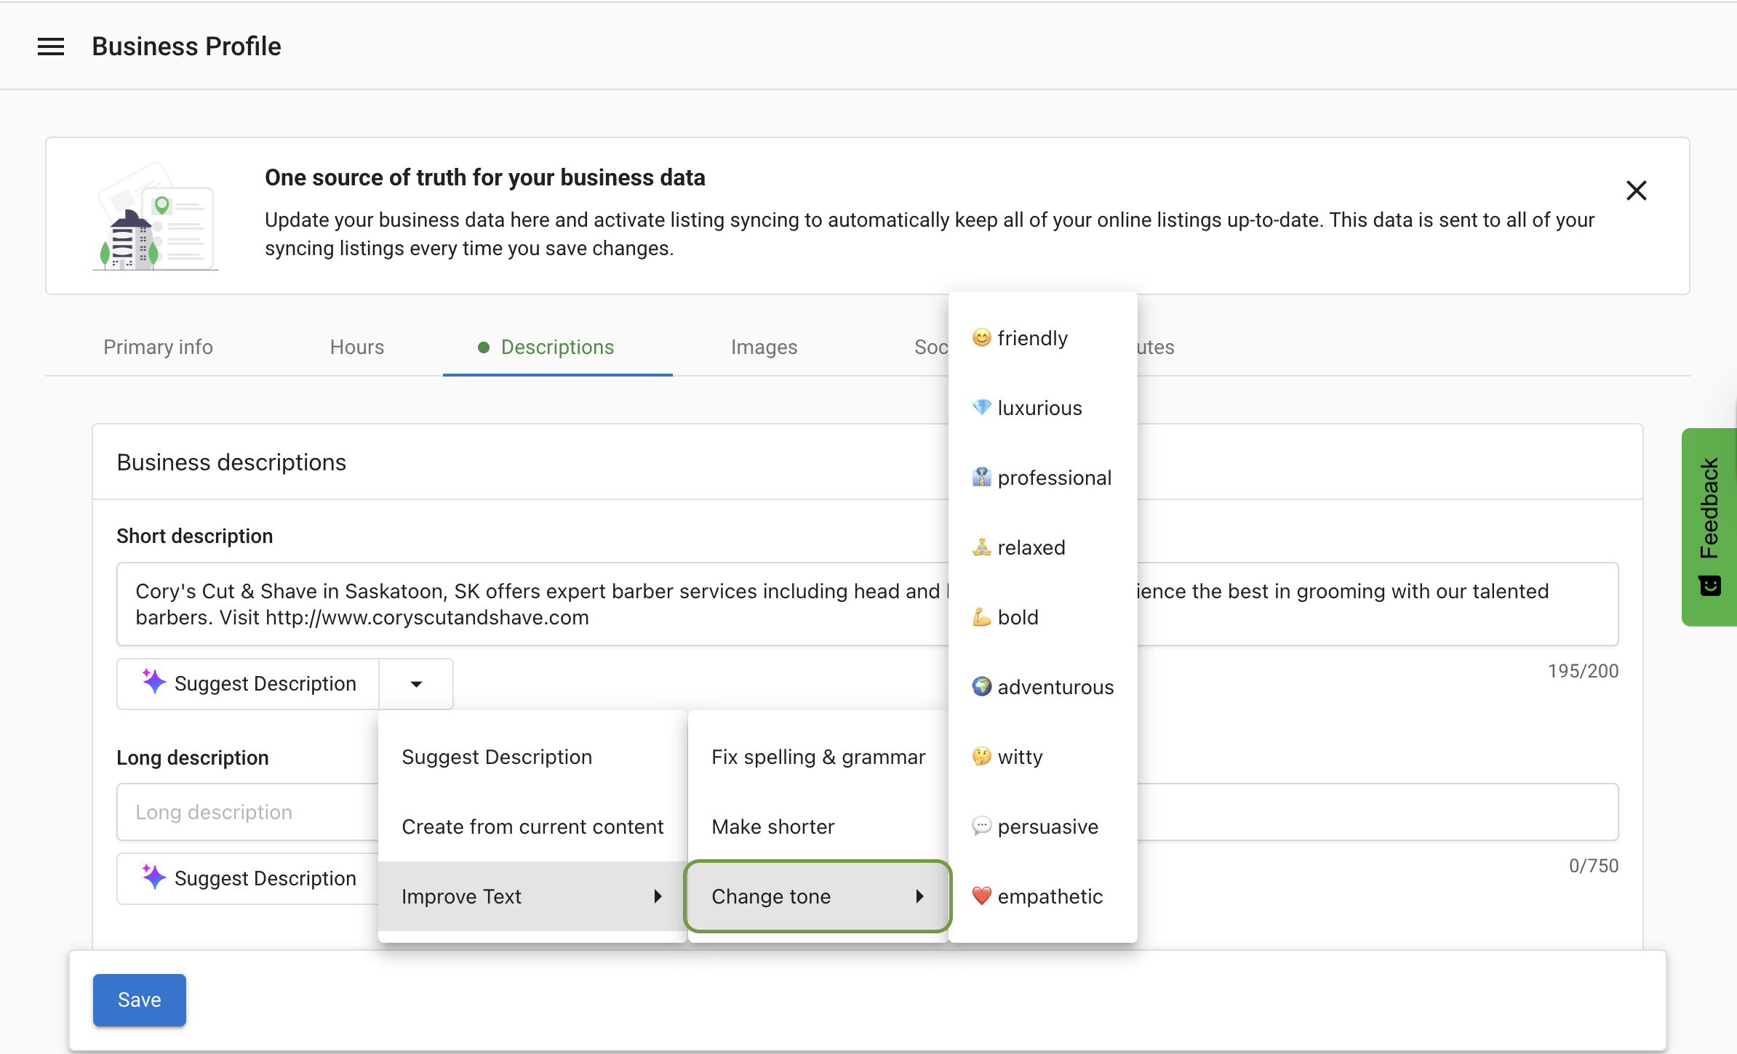Image resolution: width=1737 pixels, height=1054 pixels.
Task: Open the Primary info tab
Action: tap(158, 347)
